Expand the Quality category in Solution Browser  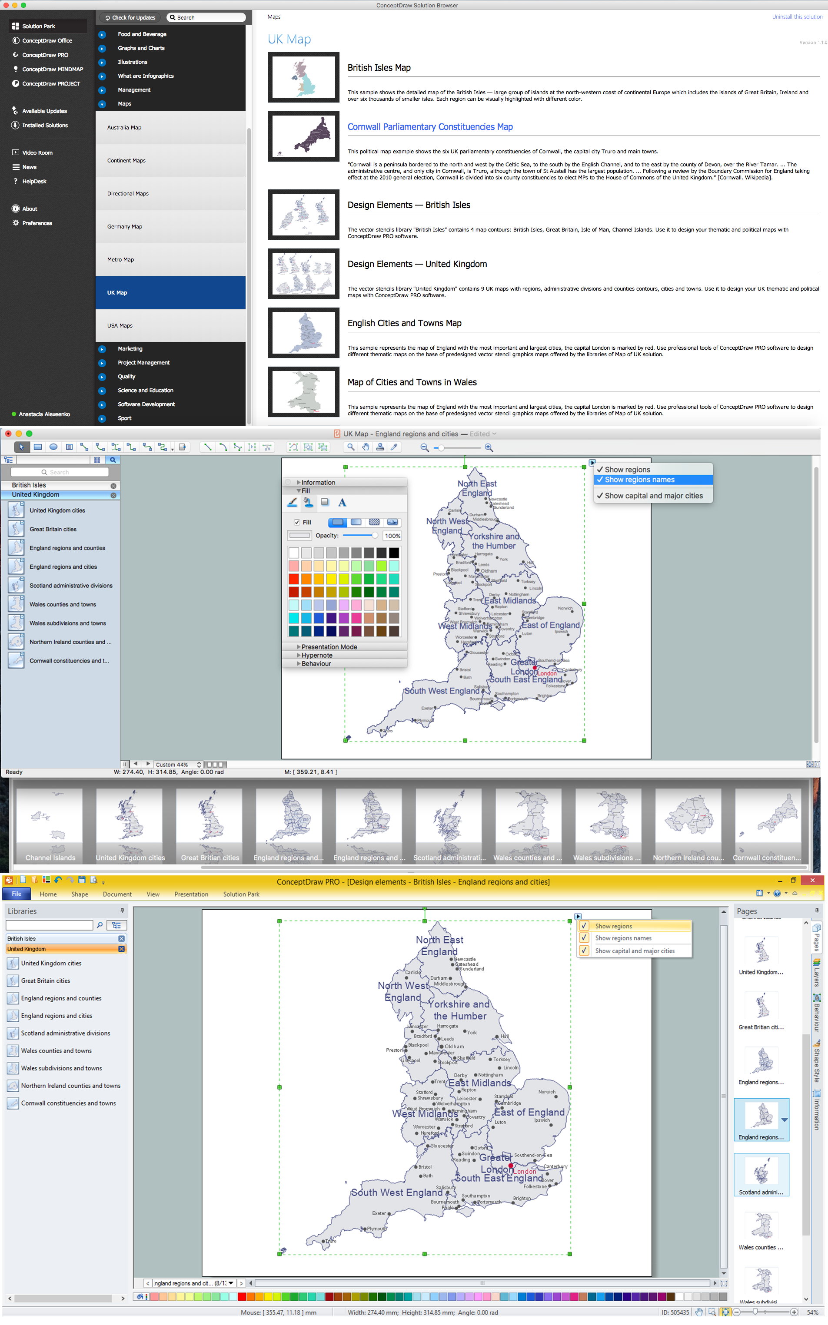pyautogui.click(x=102, y=377)
